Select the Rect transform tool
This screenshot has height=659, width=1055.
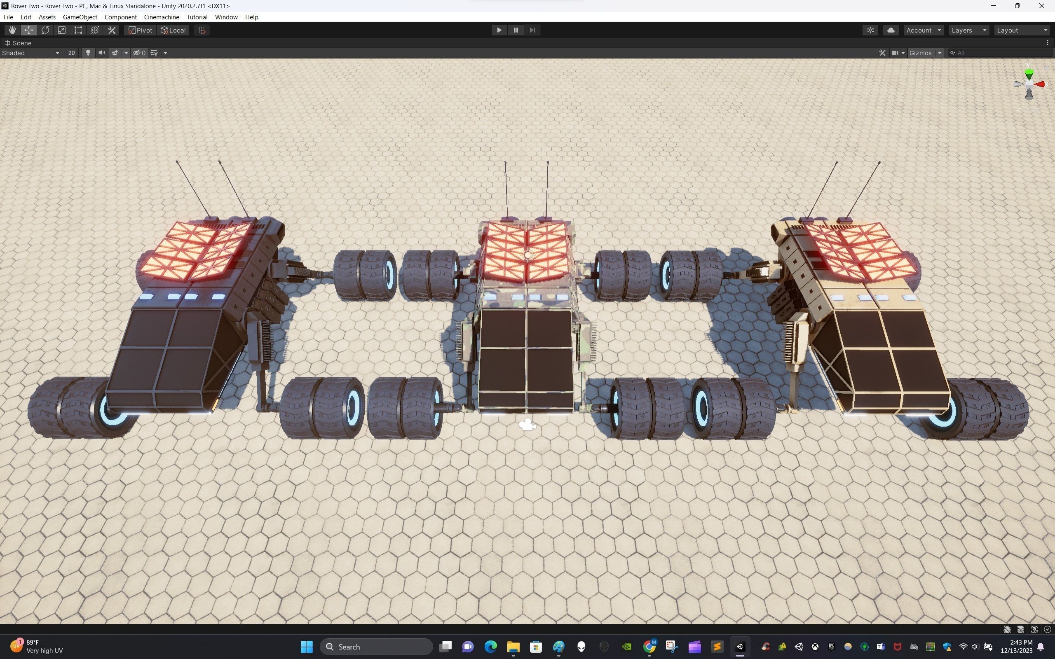click(x=78, y=30)
